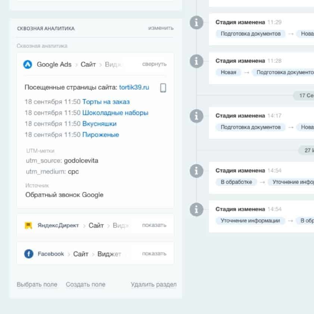Expand ЯндексДирект block with показать
The height and width of the screenshot is (314, 314).
click(154, 225)
